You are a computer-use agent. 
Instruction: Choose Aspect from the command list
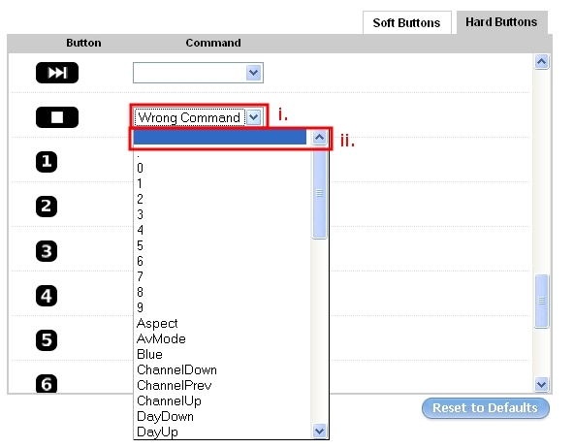tap(157, 323)
